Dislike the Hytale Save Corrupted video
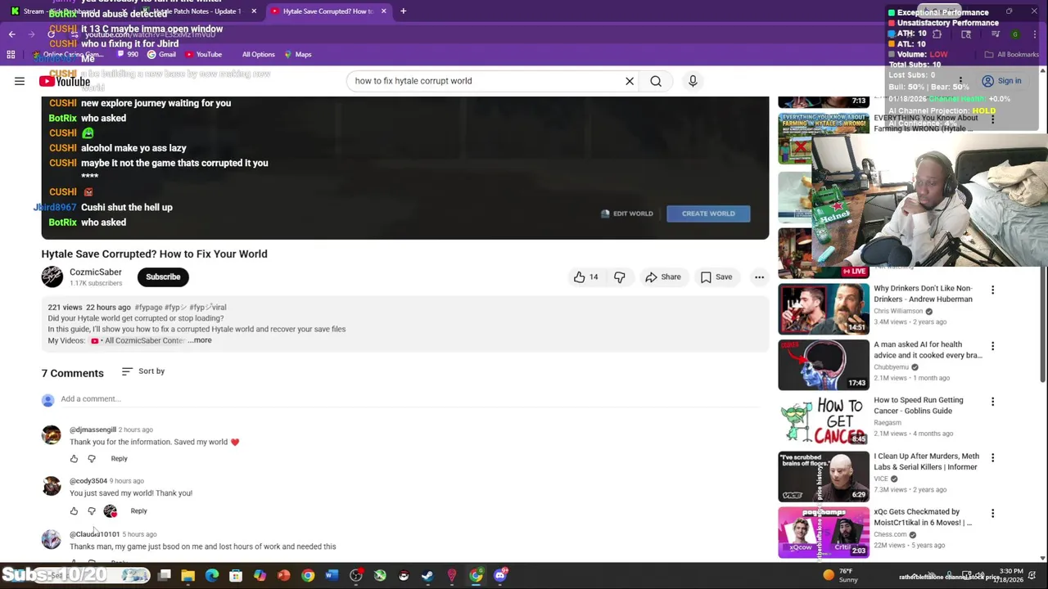 [620, 277]
